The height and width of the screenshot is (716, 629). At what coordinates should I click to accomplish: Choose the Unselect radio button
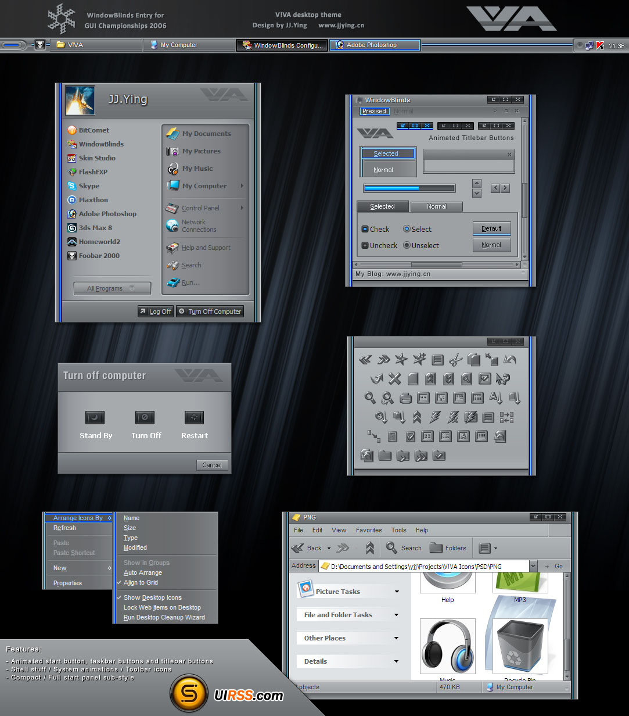407,245
